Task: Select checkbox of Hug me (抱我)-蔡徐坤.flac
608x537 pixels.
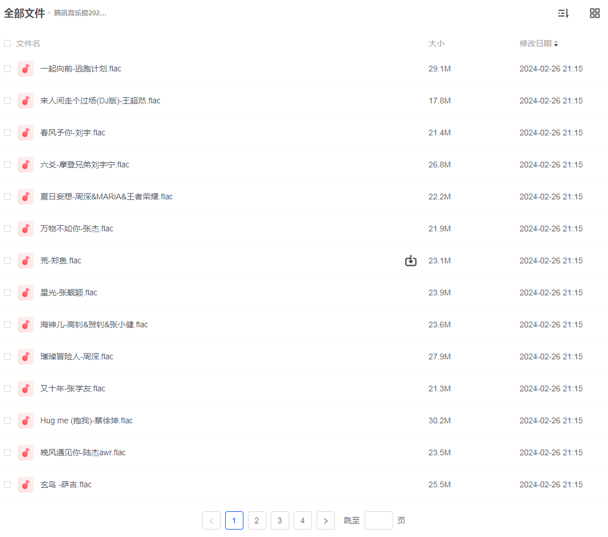Action: [x=7, y=420]
